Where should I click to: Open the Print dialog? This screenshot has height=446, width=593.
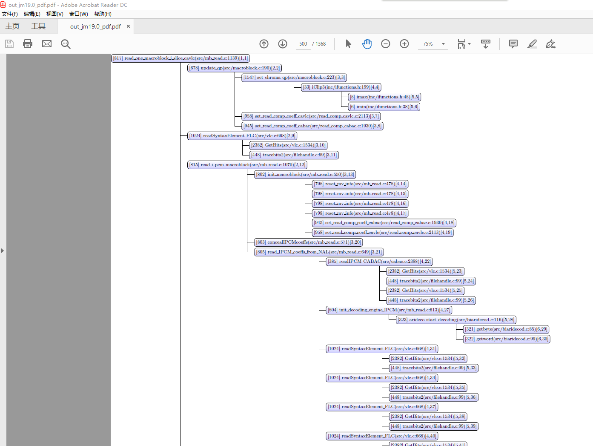[27, 43]
